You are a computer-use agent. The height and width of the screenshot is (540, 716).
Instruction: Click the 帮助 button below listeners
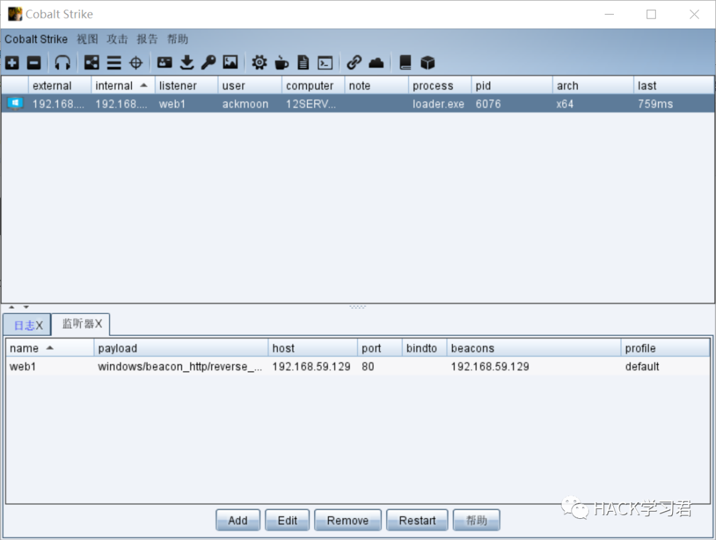tap(476, 520)
